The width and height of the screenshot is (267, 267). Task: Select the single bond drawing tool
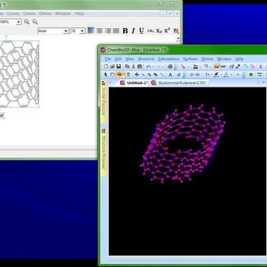[x=143, y=74]
